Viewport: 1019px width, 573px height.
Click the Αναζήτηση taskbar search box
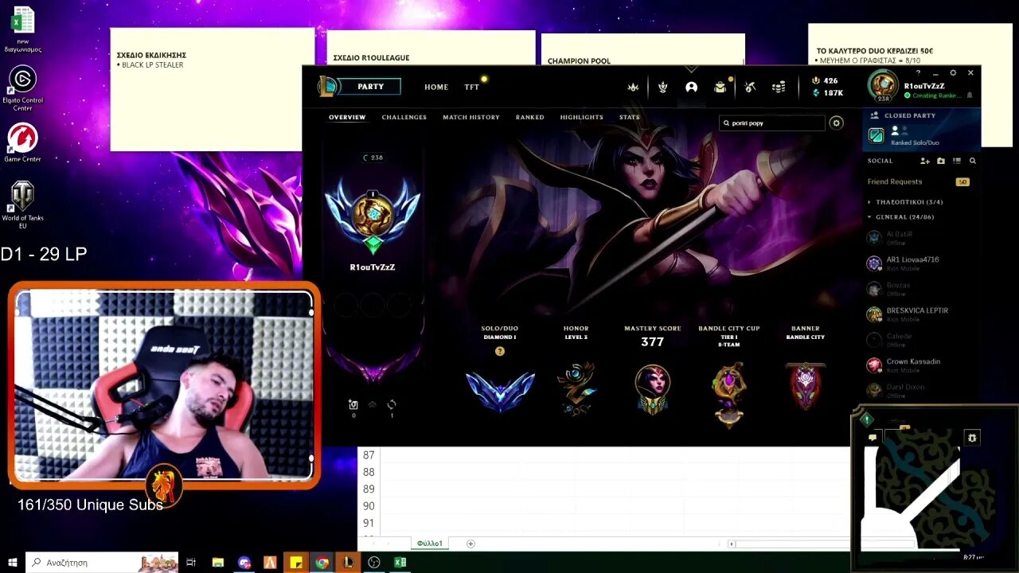click(x=102, y=562)
